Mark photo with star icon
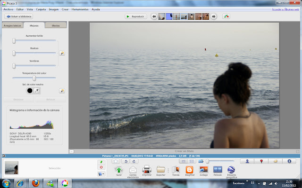This screenshot has width=302, height=188. (116, 161)
